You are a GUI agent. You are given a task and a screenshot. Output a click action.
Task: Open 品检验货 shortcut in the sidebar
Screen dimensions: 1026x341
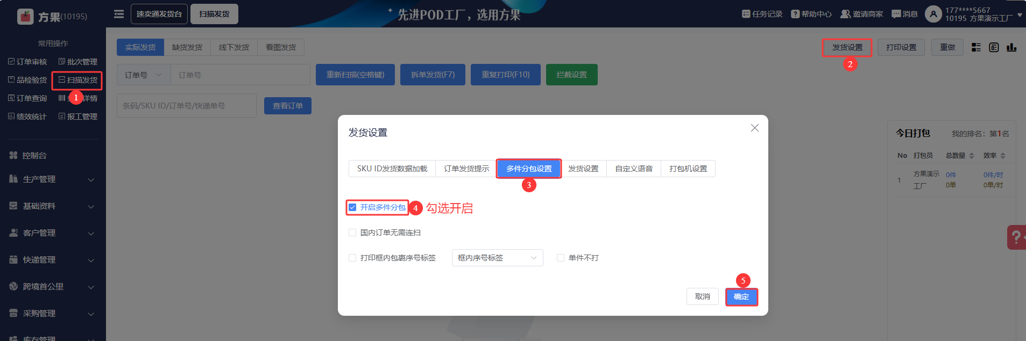[x=27, y=80]
